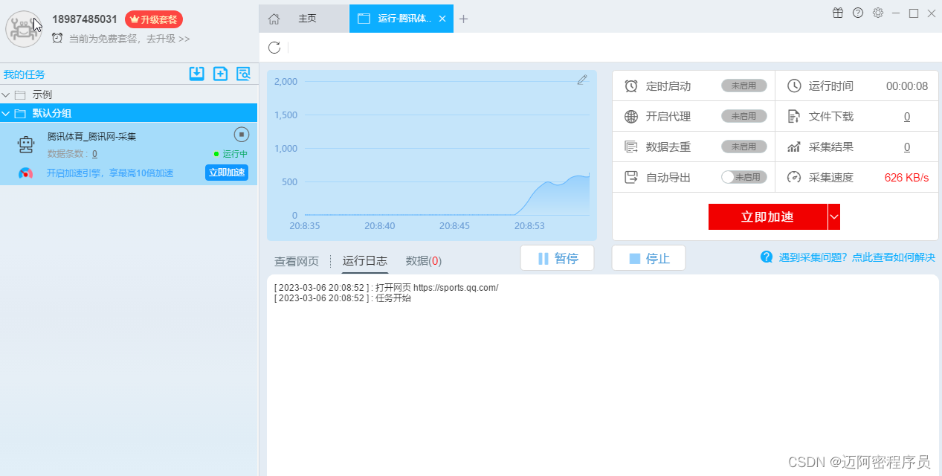
Task: Click the 打开网页 sports.qq.com log line
Action: [x=386, y=287]
